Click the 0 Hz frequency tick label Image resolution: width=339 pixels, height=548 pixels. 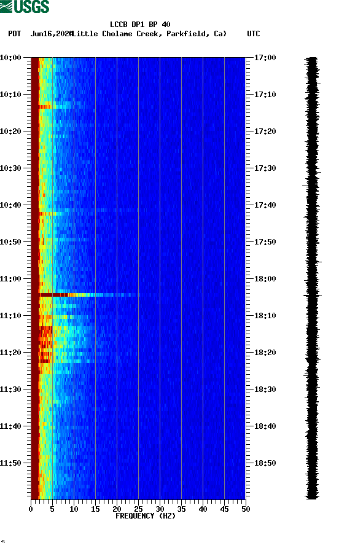pyautogui.click(x=31, y=509)
